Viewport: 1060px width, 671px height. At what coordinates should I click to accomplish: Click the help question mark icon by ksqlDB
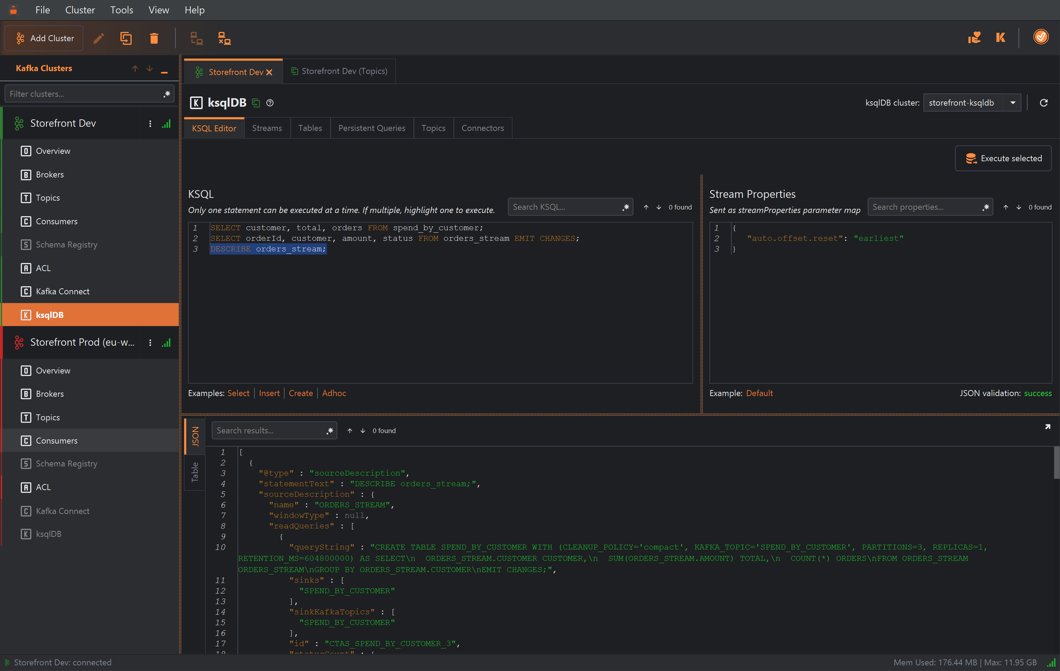point(270,103)
